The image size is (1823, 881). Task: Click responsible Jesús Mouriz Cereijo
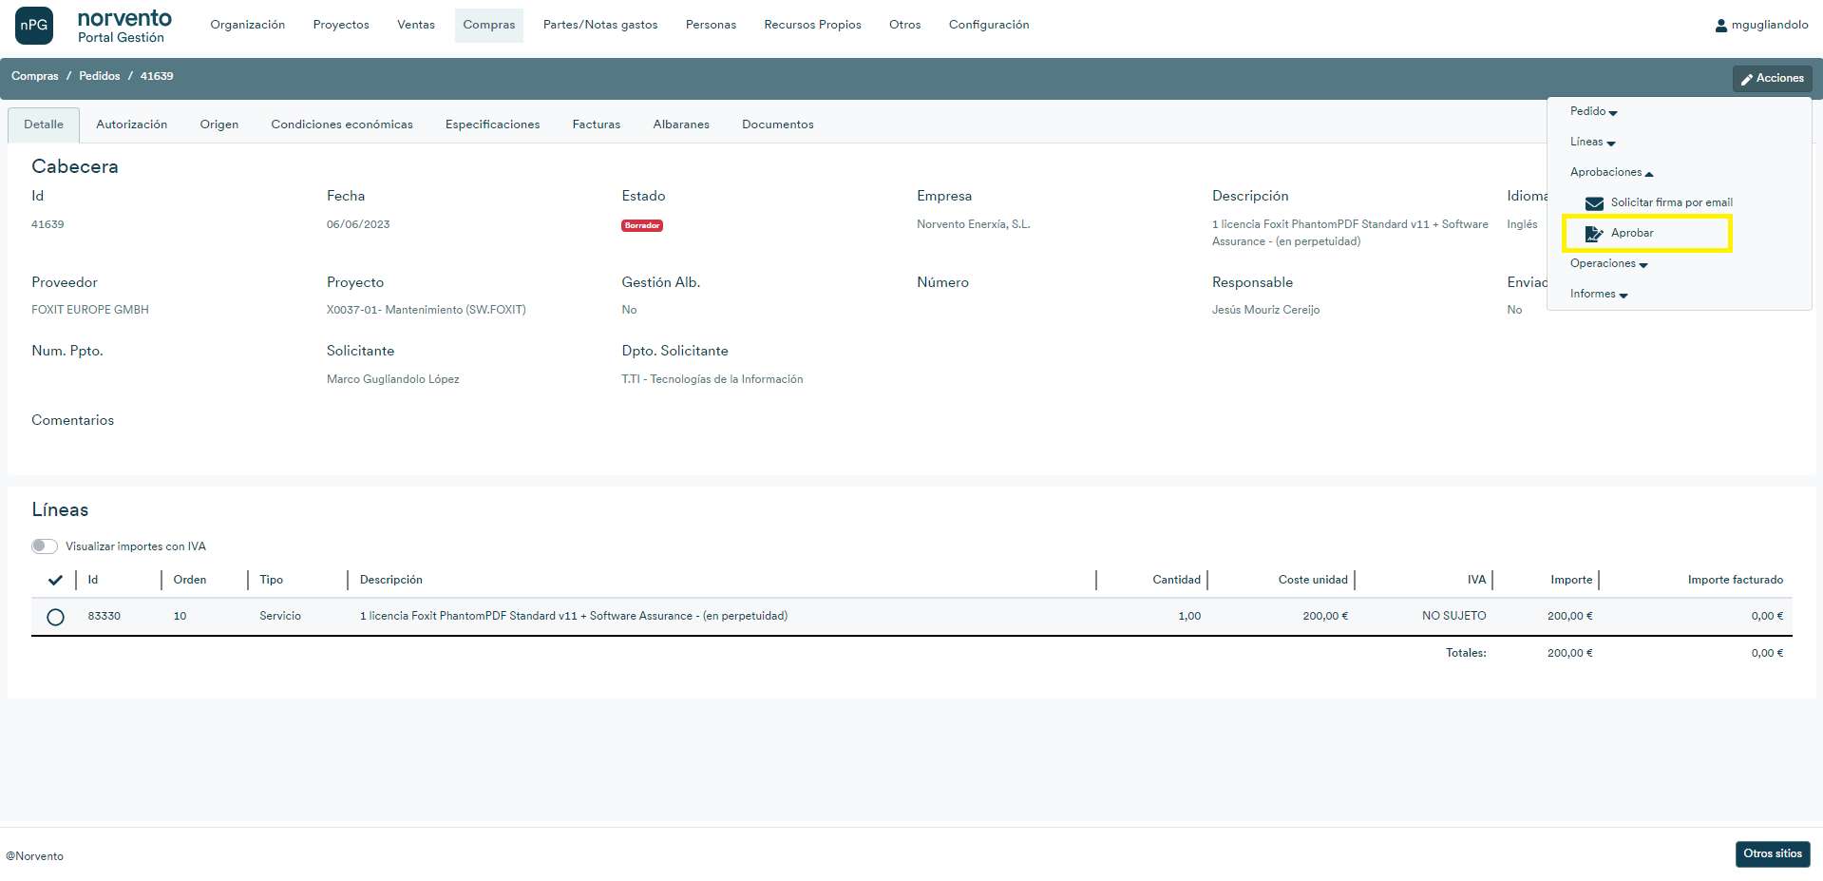click(1265, 310)
